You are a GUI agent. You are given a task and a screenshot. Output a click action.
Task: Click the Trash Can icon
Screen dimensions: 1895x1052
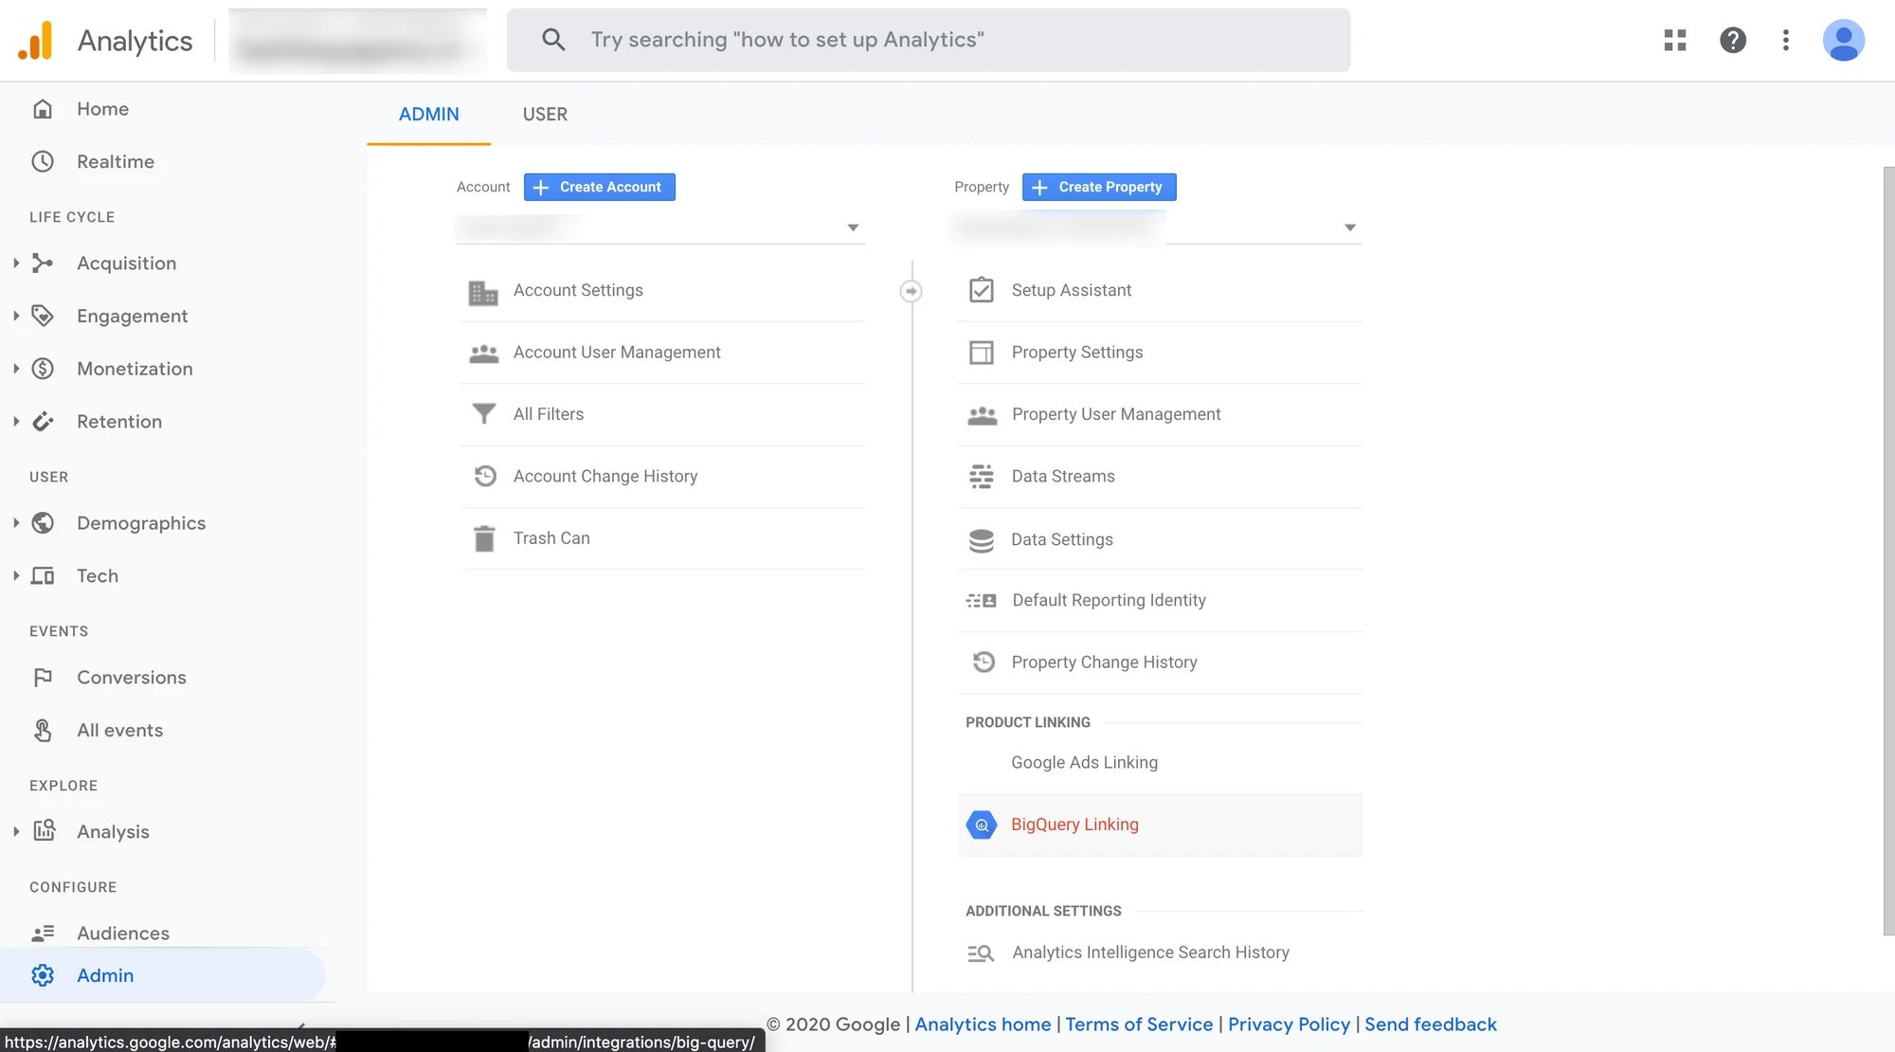[484, 537]
